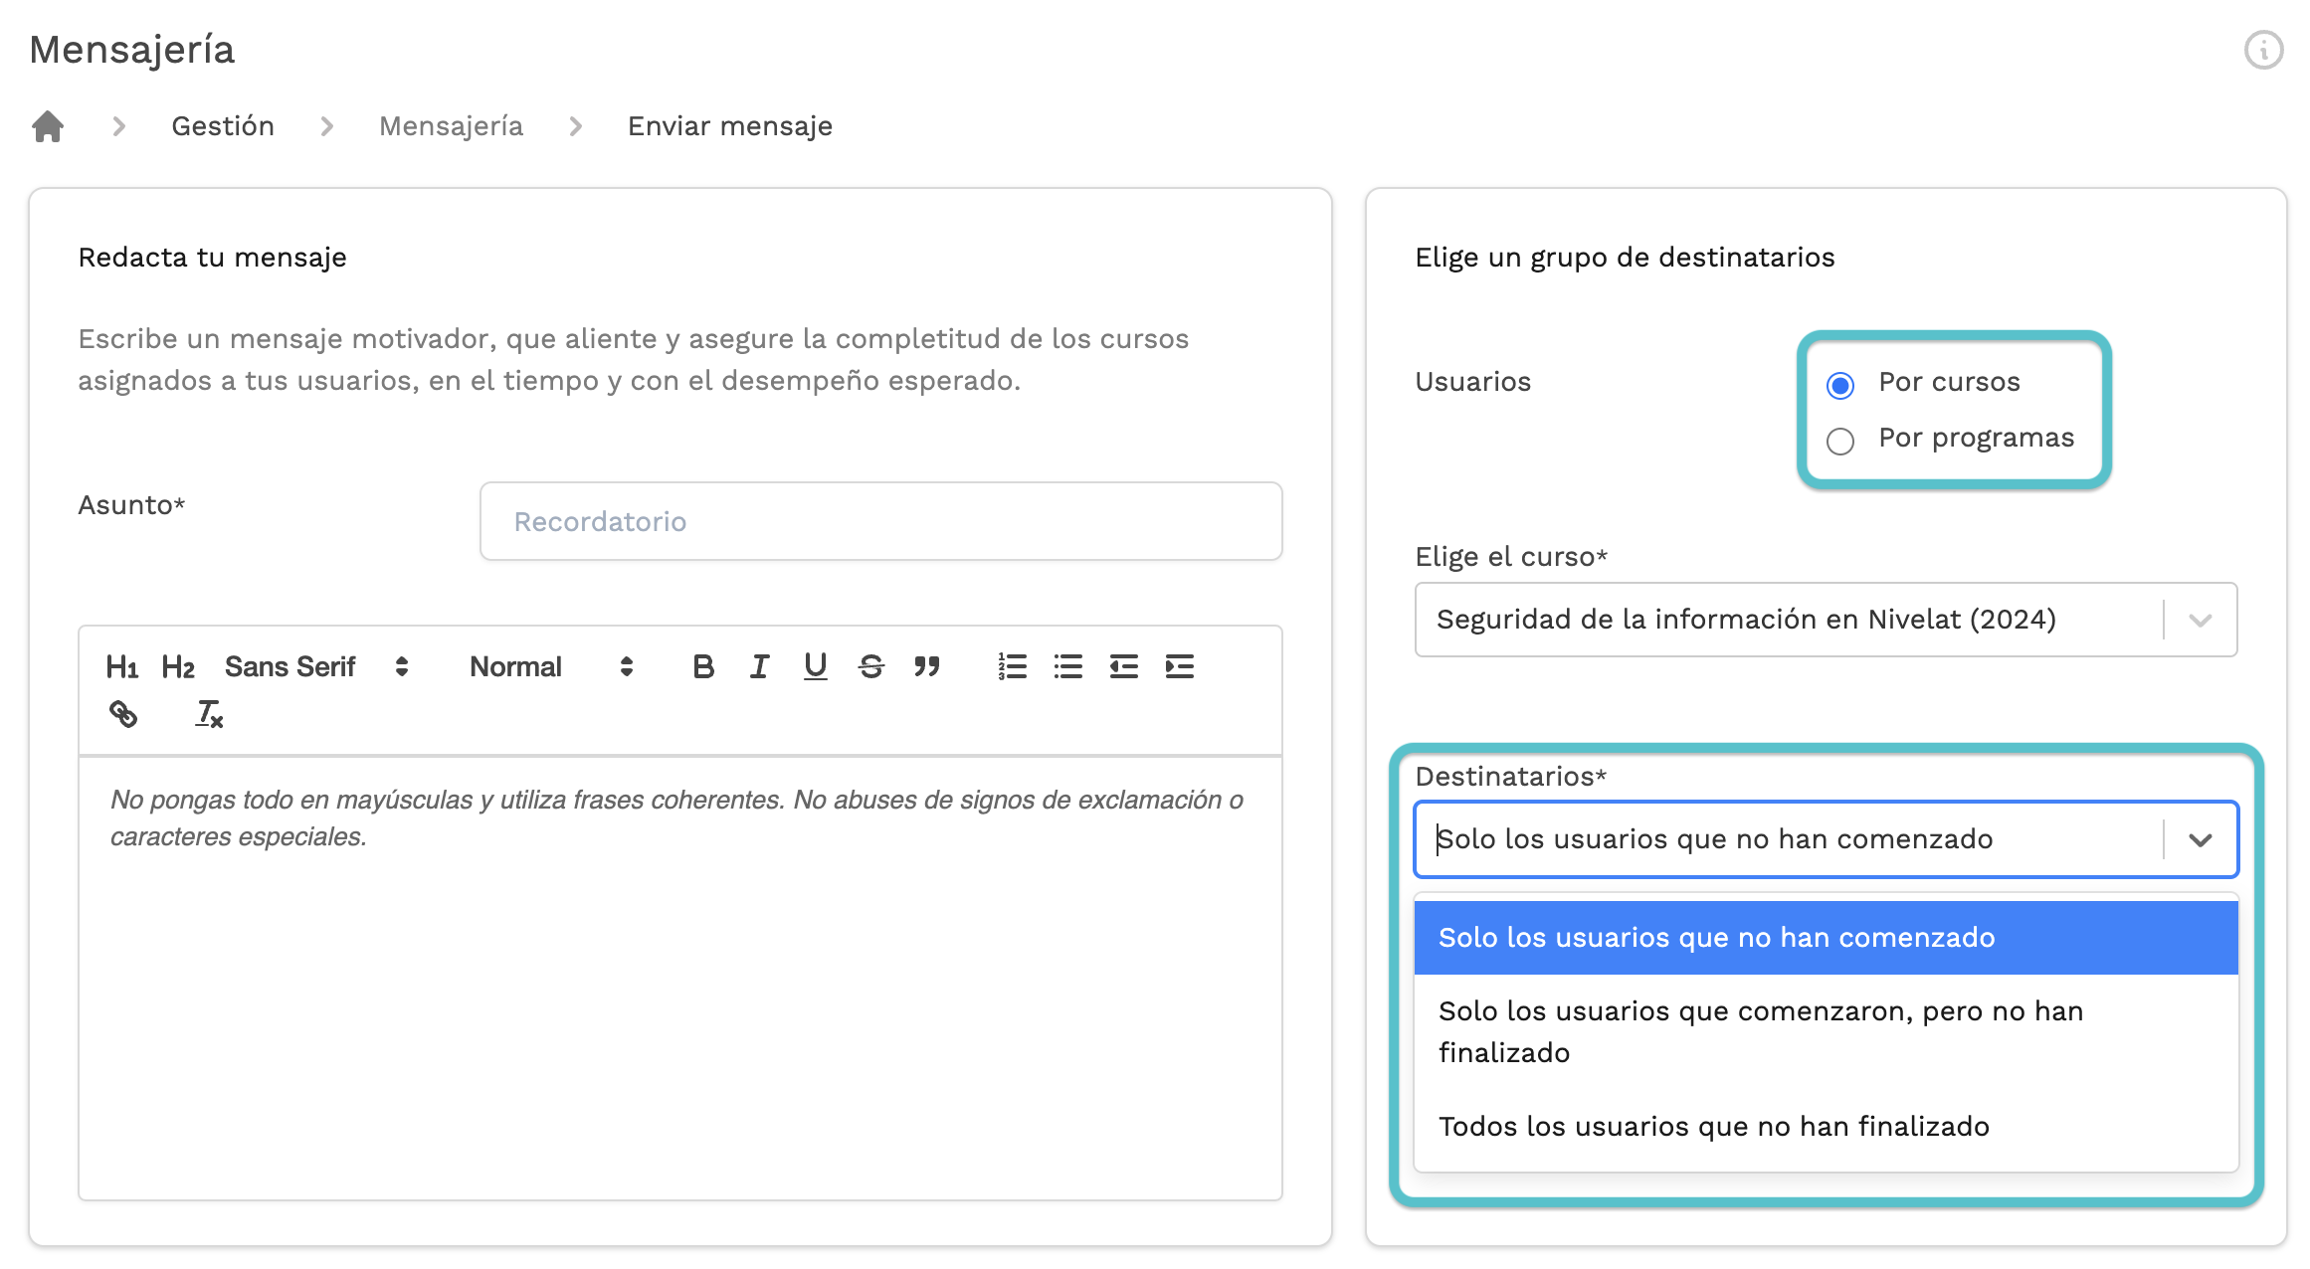Click into the message body editor
This screenshot has height=1269, width=2310.
pyautogui.click(x=680, y=978)
